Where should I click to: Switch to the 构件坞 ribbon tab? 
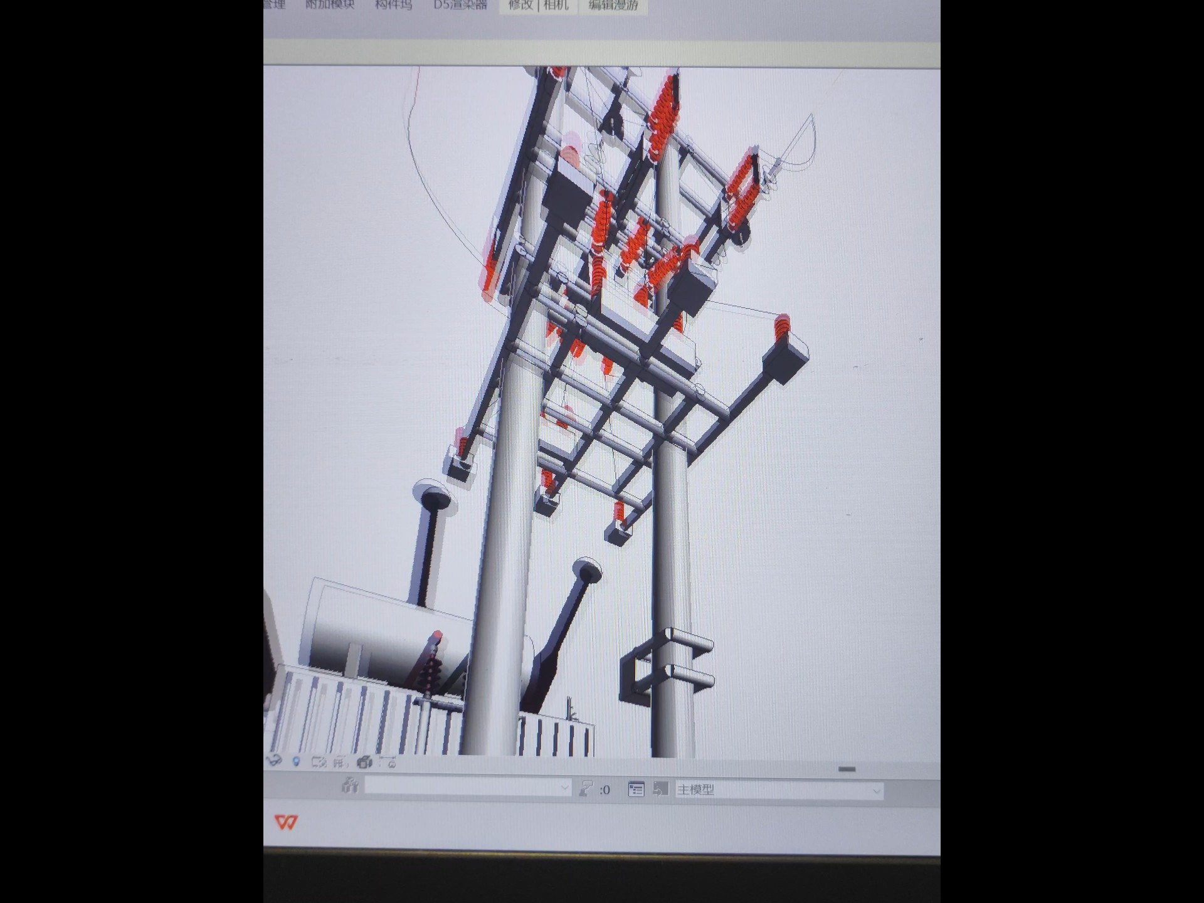(394, 5)
